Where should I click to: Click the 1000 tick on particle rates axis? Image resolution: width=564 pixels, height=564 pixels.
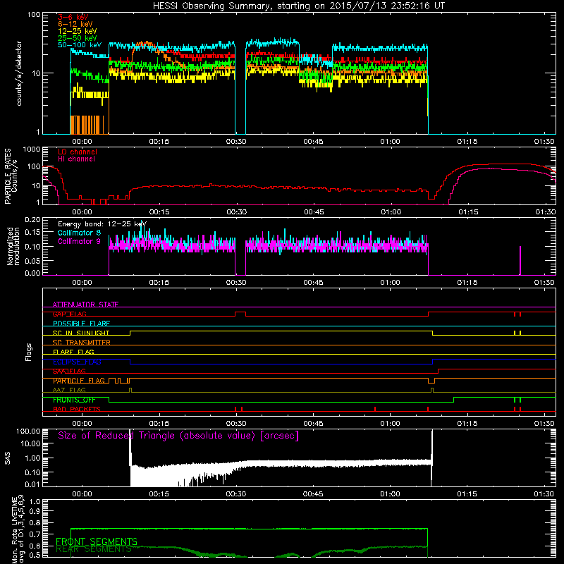31,149
